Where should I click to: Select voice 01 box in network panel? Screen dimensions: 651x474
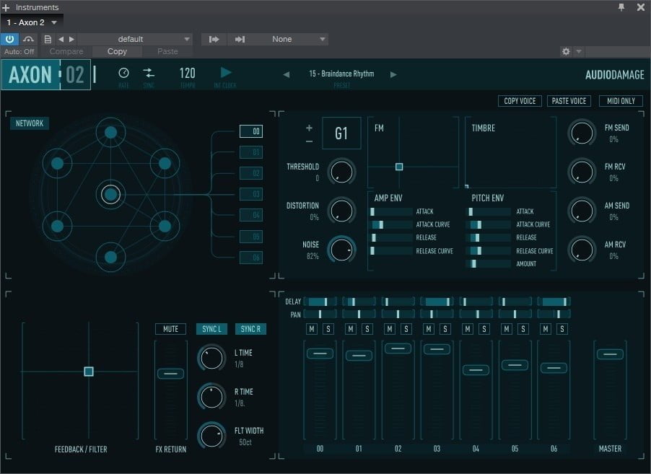point(251,152)
